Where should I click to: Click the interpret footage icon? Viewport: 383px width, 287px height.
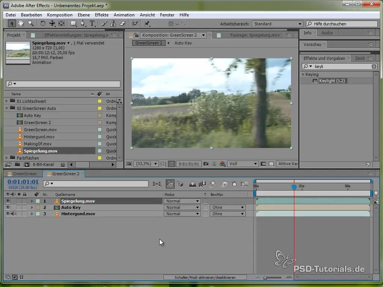click(x=8, y=165)
